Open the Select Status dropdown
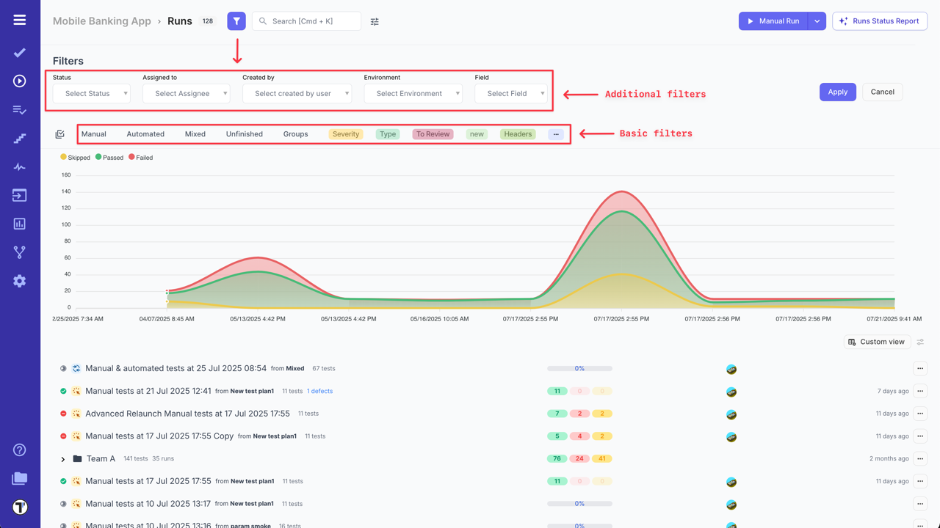940x528 pixels. [90, 93]
